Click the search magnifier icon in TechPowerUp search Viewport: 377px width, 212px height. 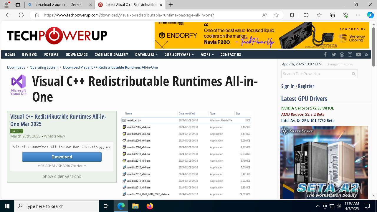(354, 74)
